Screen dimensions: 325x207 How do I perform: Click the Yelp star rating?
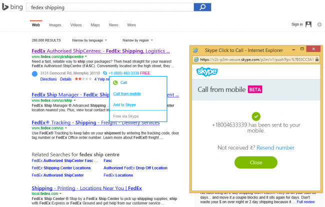tap(83, 79)
